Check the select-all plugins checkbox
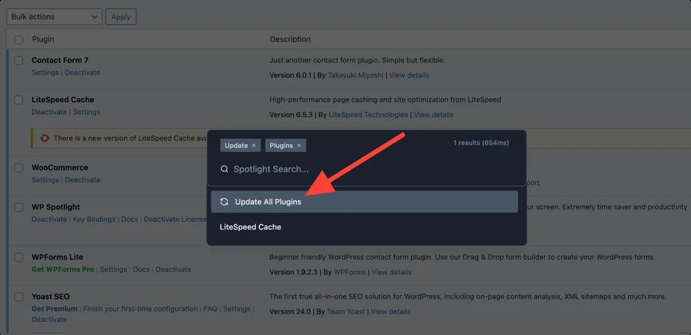 [x=19, y=39]
